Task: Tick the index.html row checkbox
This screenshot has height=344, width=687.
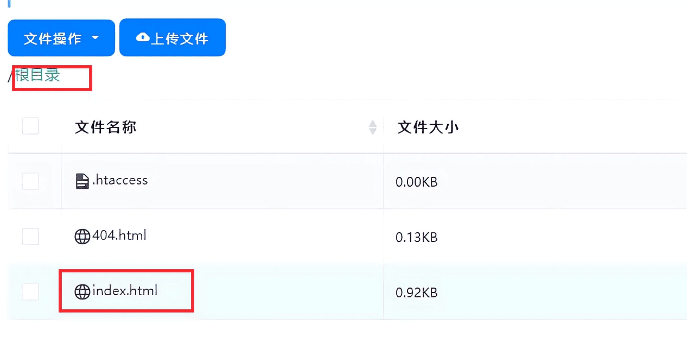Action: coord(30,292)
